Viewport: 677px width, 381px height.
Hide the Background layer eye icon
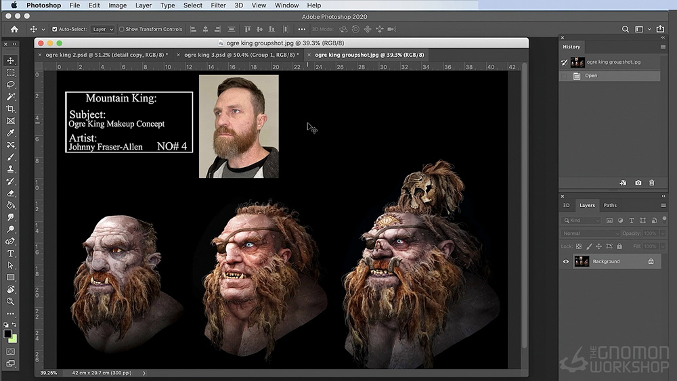(x=565, y=261)
